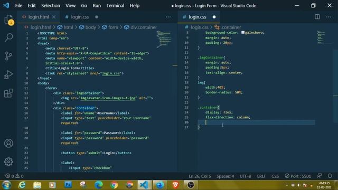This screenshot has width=338, height=190.
Task: Click the taskbar clock showing 12-03-2021
Action: click(324, 185)
